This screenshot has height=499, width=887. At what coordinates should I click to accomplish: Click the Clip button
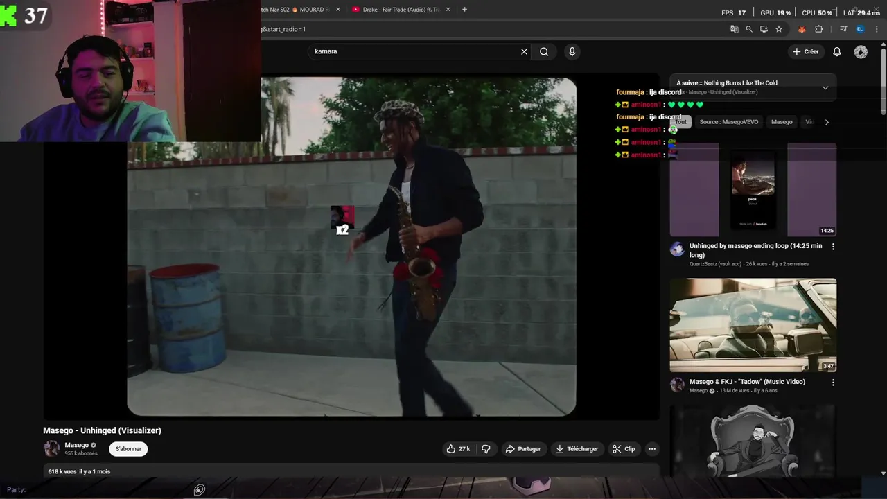tap(624, 449)
